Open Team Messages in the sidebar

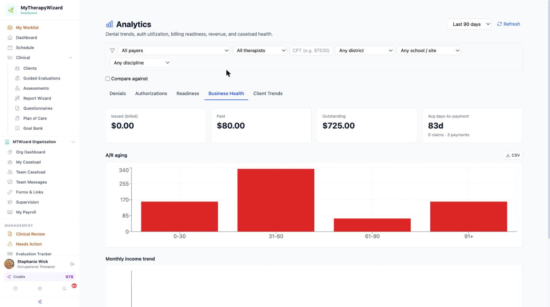31,182
